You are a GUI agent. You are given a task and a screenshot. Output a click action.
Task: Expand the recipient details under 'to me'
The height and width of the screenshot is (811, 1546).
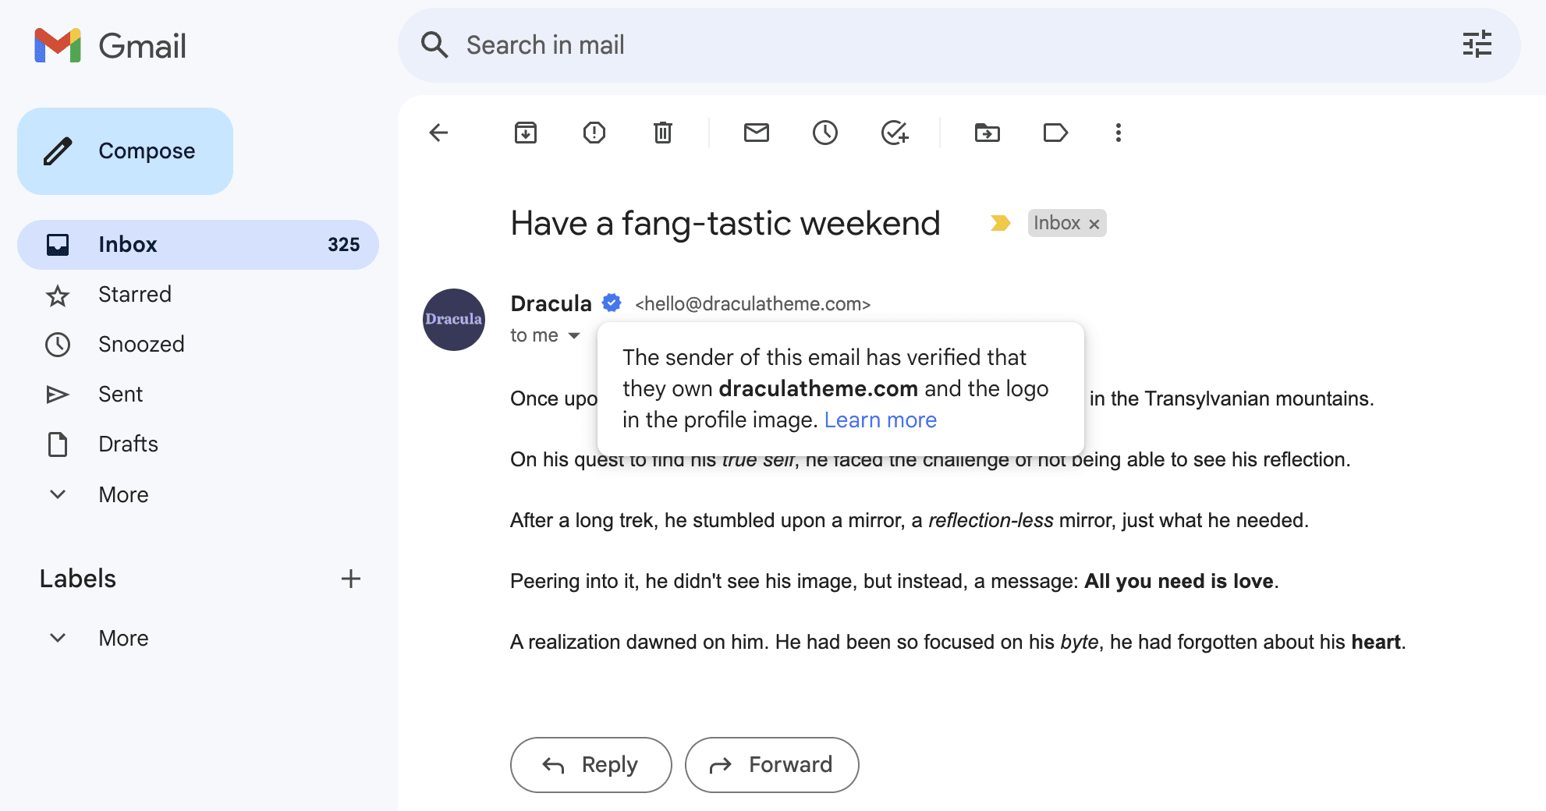pyautogui.click(x=573, y=335)
